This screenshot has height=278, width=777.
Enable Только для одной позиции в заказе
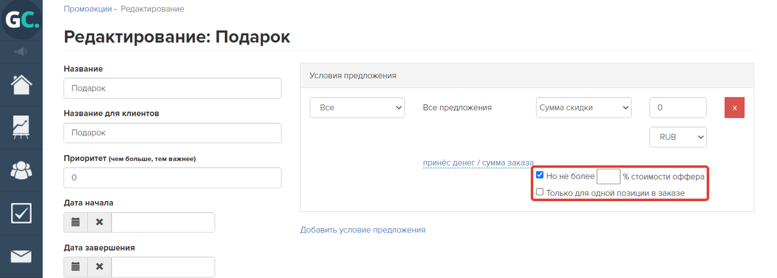tap(540, 192)
